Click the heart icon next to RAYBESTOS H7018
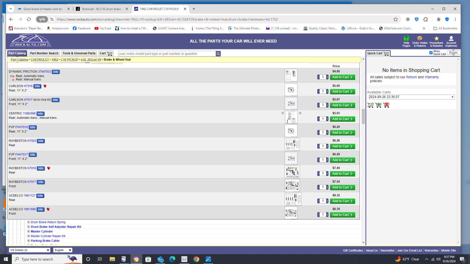 49,168
